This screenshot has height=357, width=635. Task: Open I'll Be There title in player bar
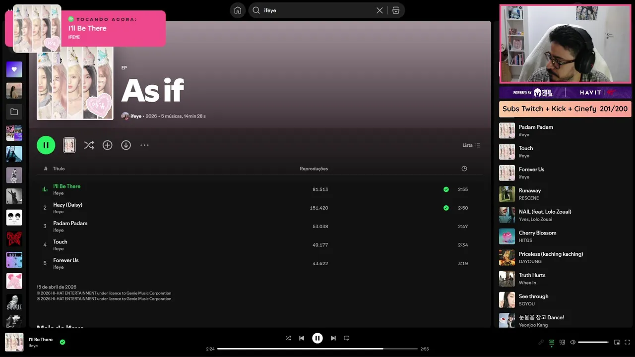[x=41, y=340]
